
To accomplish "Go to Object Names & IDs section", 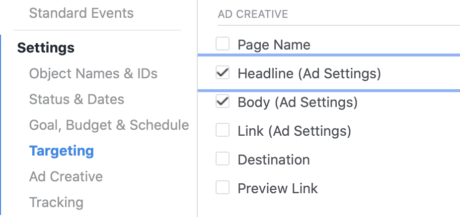I will (93, 74).
